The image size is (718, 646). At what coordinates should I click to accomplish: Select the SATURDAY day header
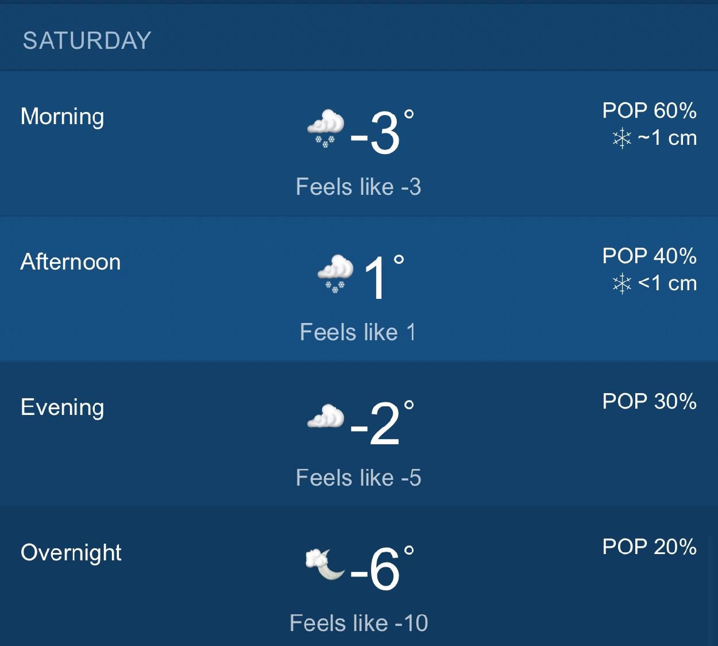87,41
